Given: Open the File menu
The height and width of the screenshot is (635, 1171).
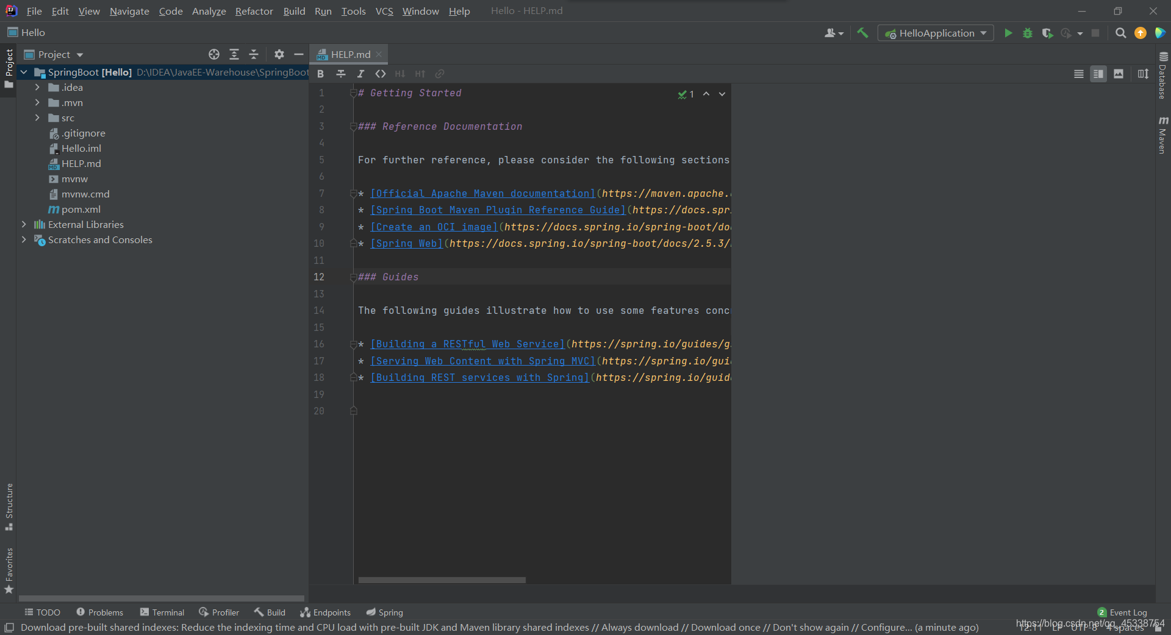Looking at the screenshot, I should (x=34, y=11).
